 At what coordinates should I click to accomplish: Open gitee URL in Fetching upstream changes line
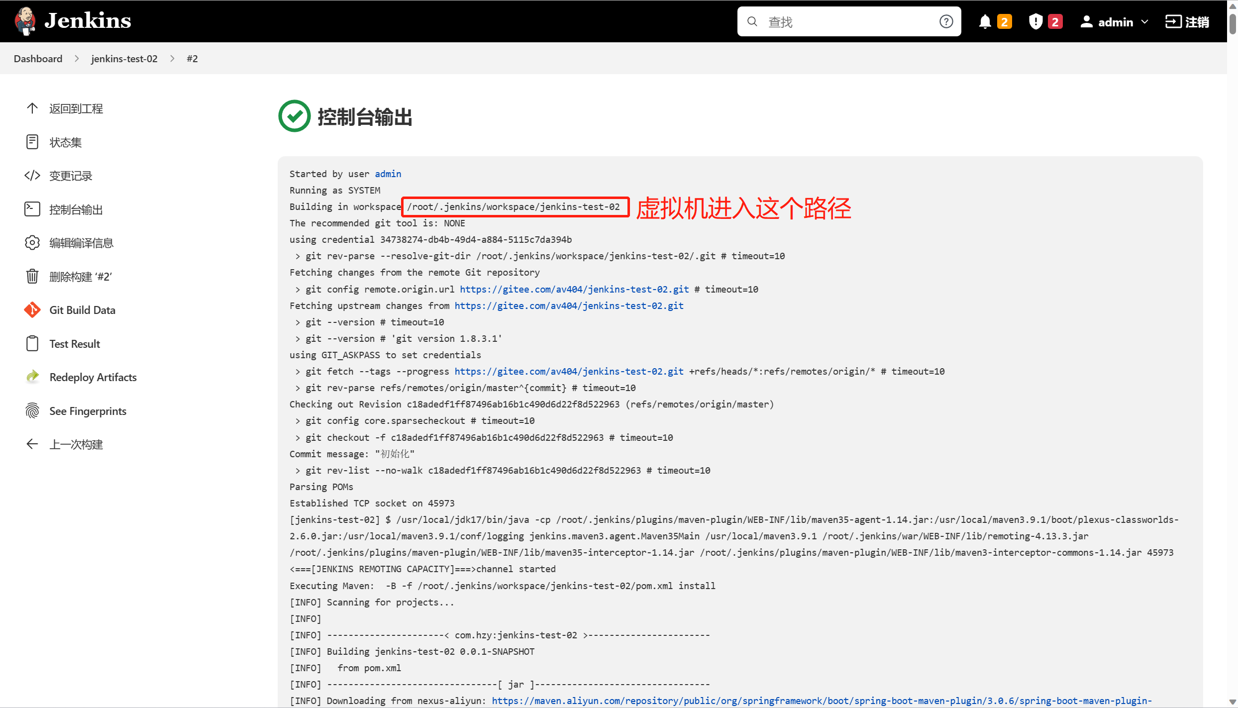(x=569, y=305)
